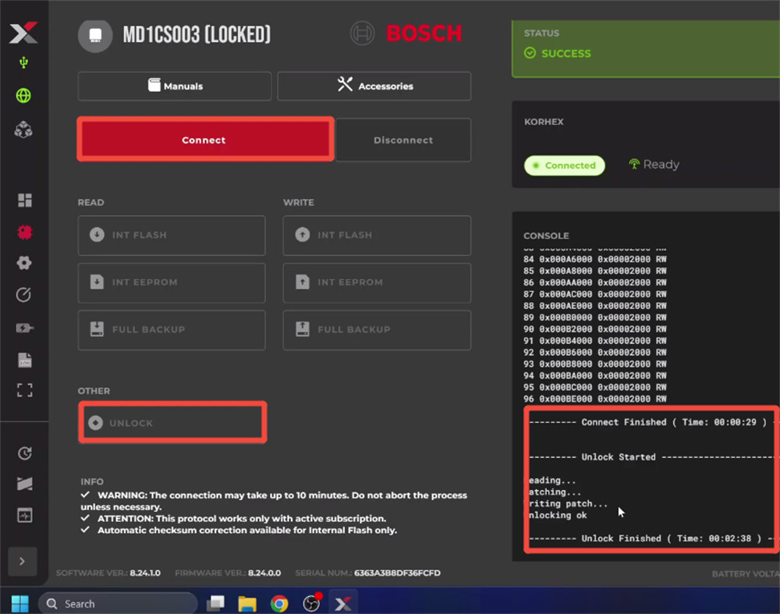Click the UNLOCK button under Other
Screen dimensions: 780x614
tap(172, 423)
